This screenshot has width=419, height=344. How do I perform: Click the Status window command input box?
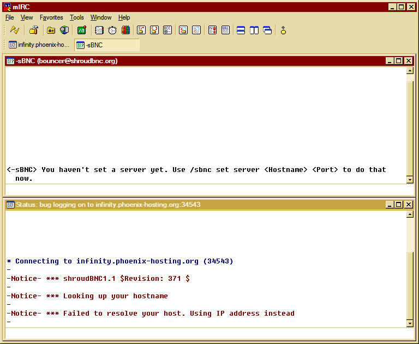click(x=209, y=334)
